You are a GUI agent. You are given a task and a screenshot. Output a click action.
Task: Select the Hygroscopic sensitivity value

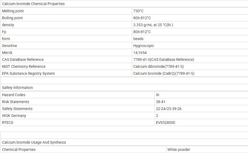pos(144,46)
